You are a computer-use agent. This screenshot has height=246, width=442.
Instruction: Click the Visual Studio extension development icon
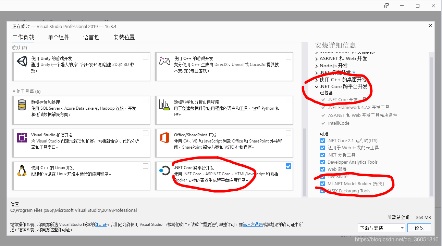click(22, 138)
